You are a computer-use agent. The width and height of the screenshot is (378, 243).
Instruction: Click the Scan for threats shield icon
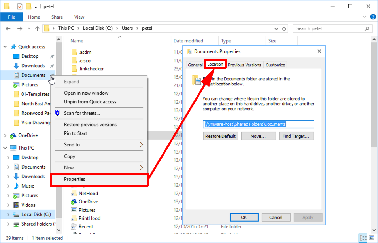click(x=58, y=113)
